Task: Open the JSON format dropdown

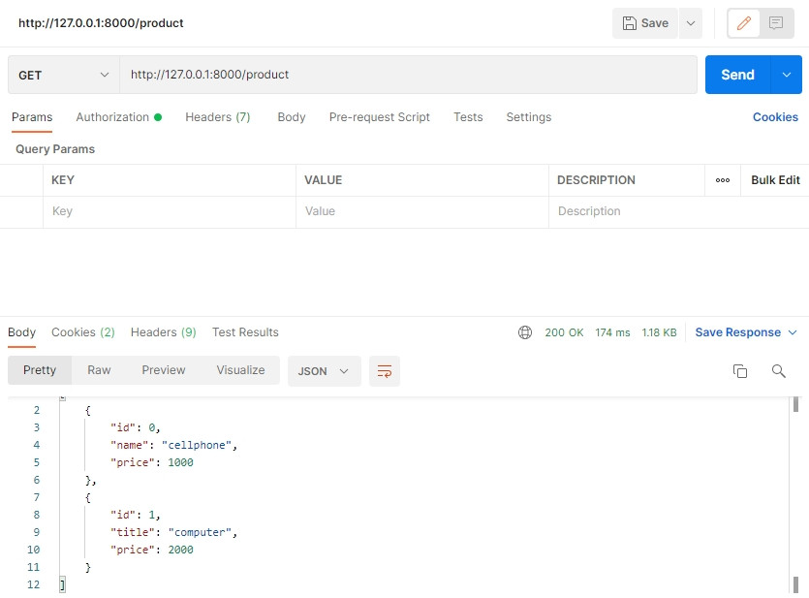Action: pyautogui.click(x=324, y=371)
